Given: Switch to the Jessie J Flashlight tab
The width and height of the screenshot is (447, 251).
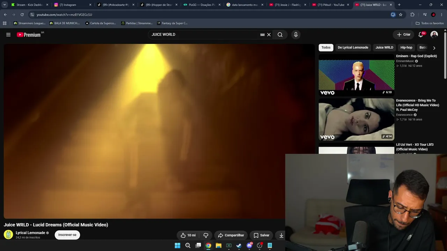Looking at the screenshot, I should coord(288,5).
